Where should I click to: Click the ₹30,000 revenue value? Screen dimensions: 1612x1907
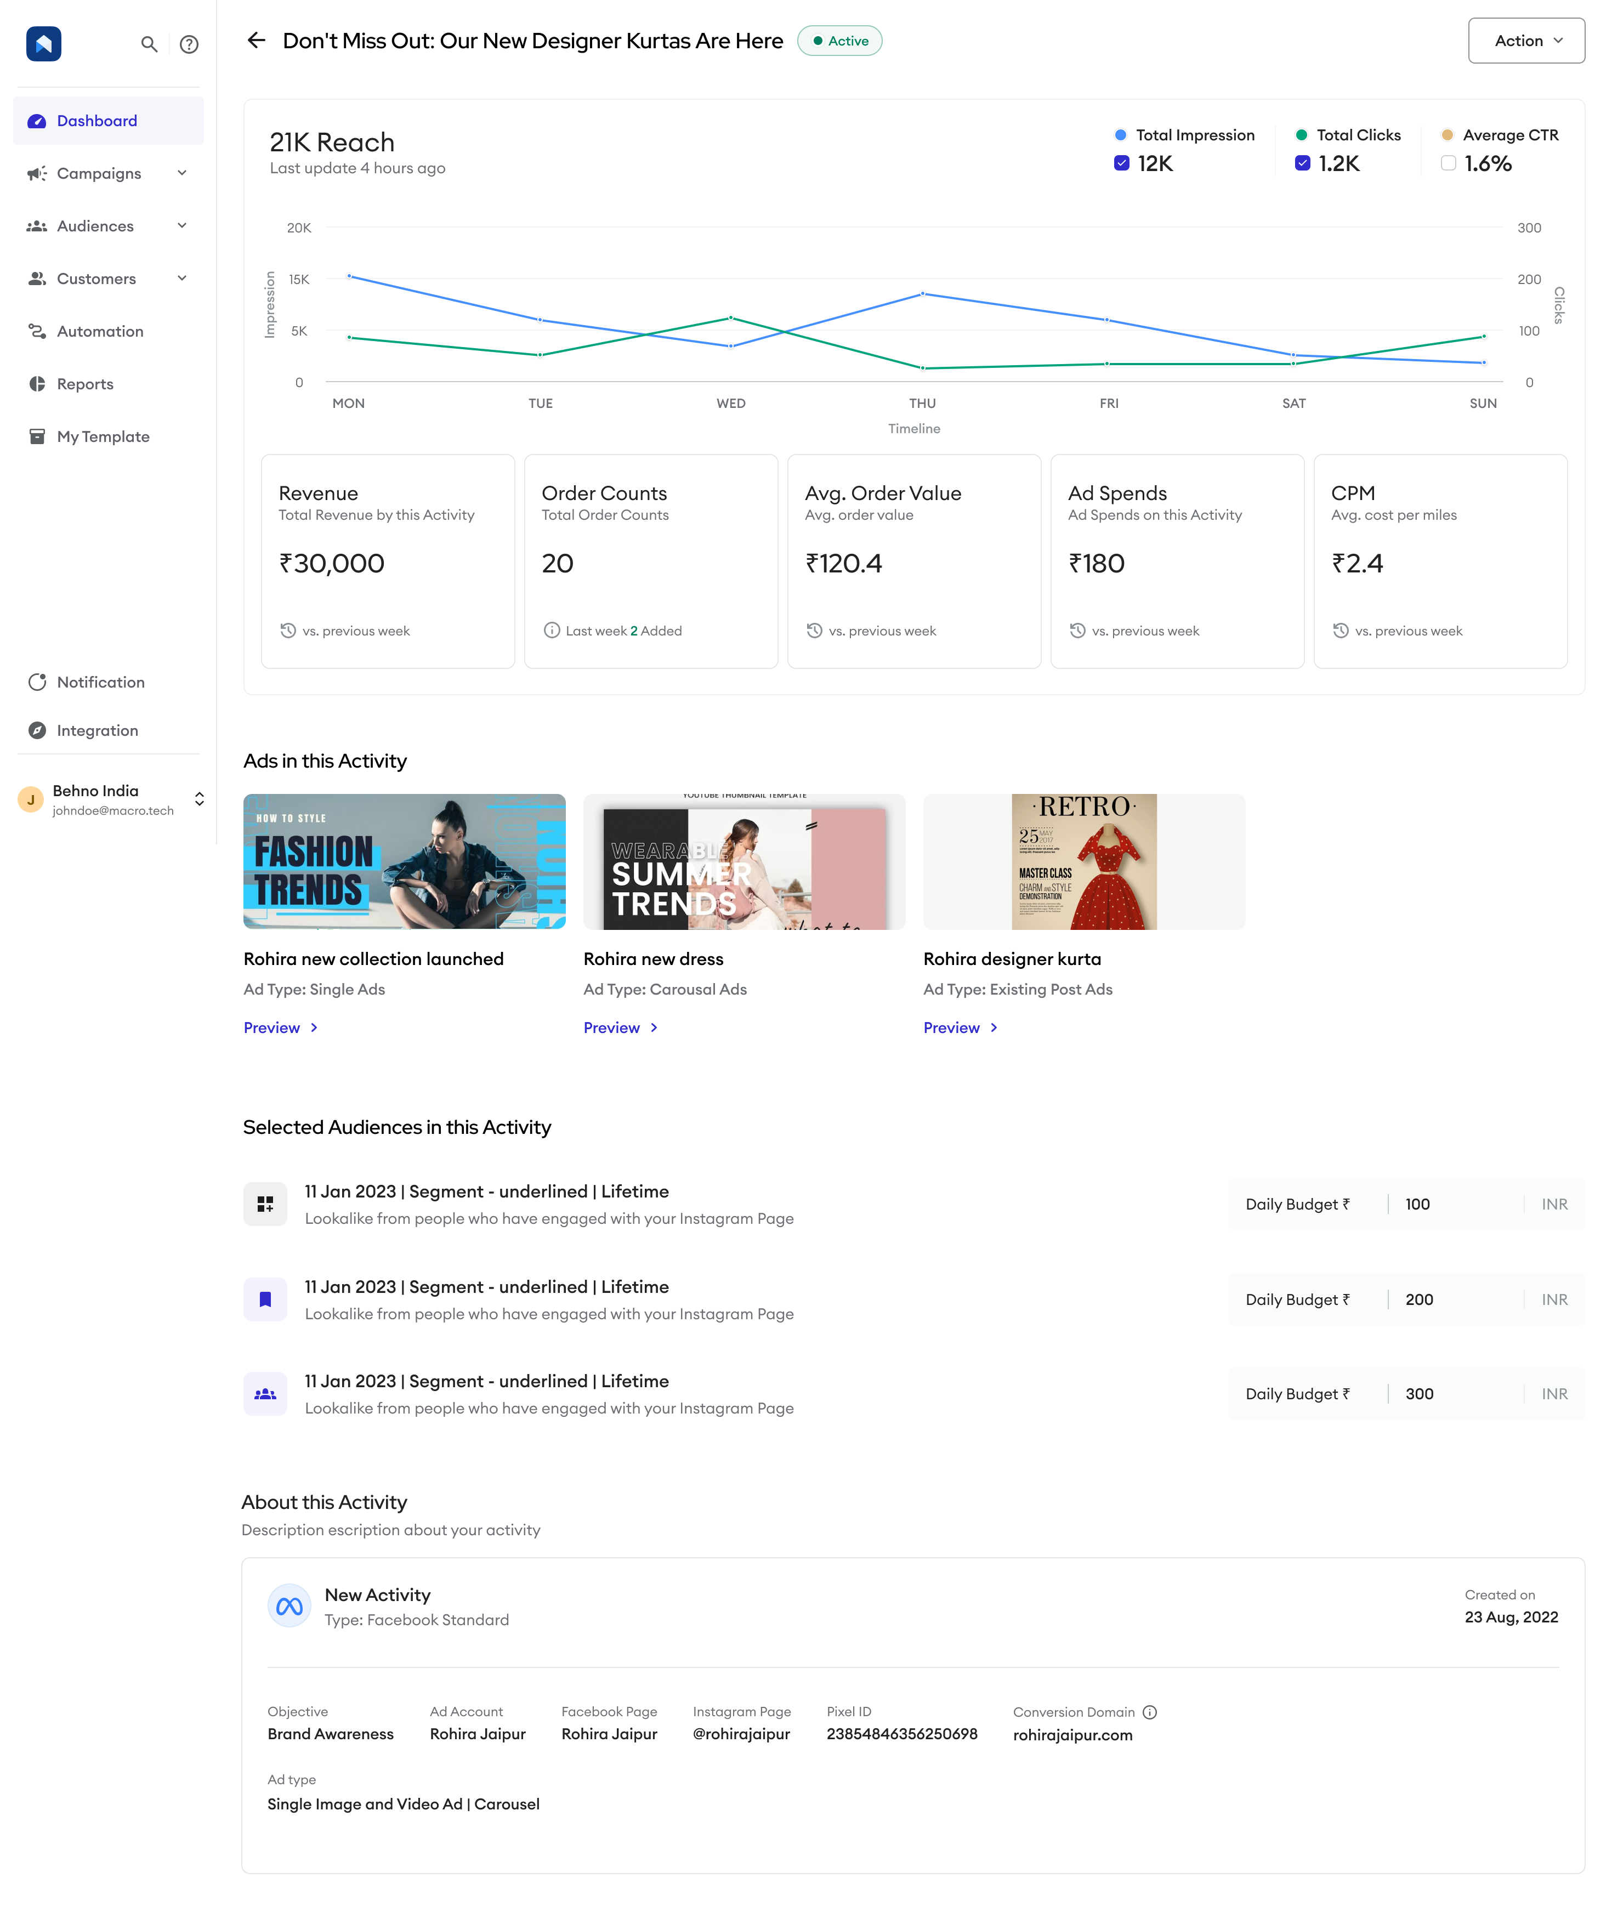tap(332, 563)
